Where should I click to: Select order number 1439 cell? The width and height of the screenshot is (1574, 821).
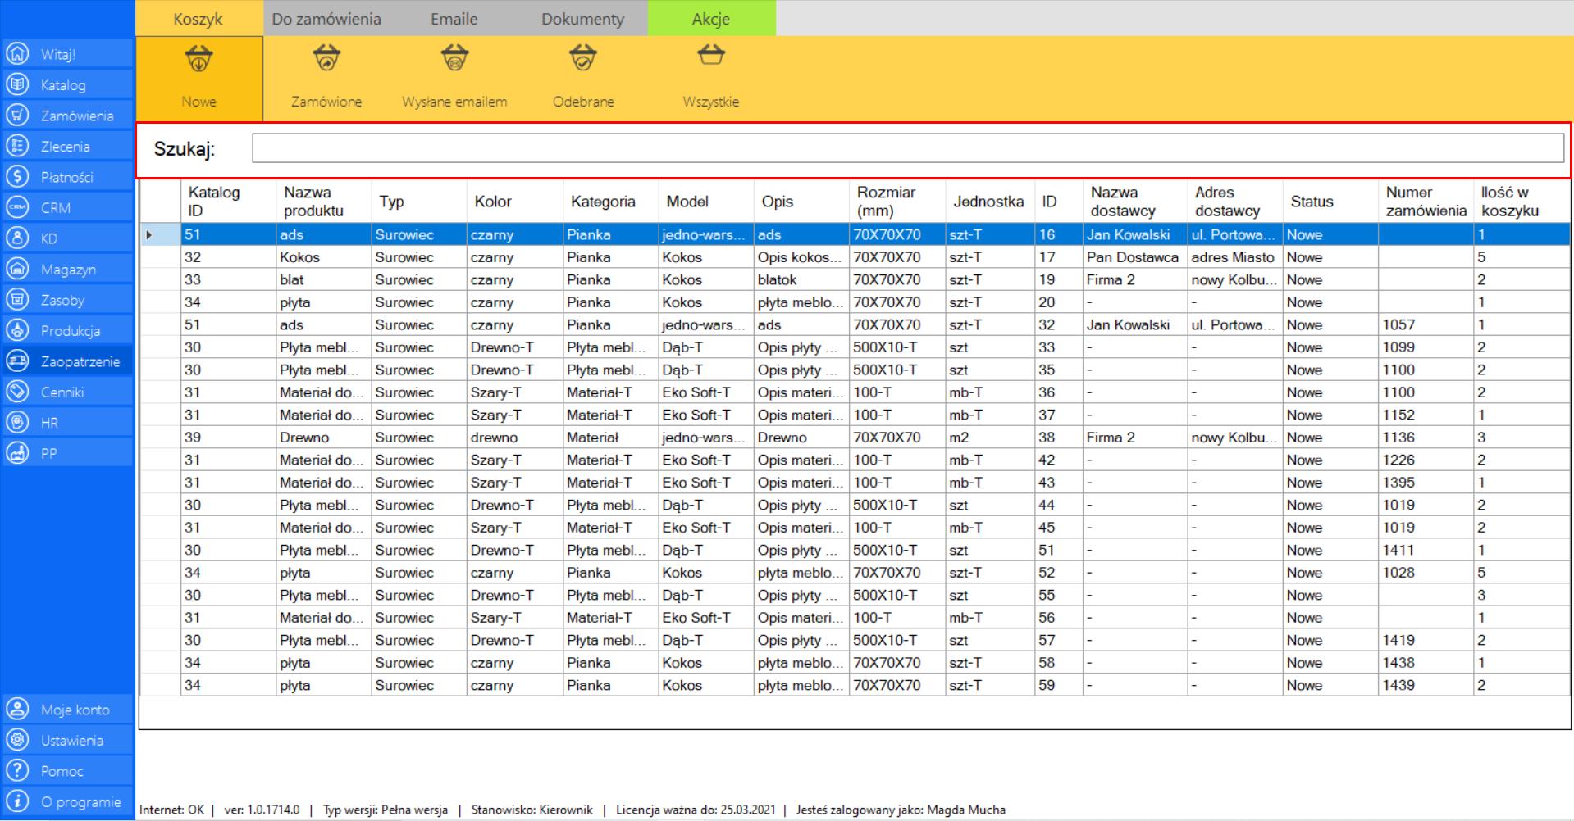[1426, 685]
